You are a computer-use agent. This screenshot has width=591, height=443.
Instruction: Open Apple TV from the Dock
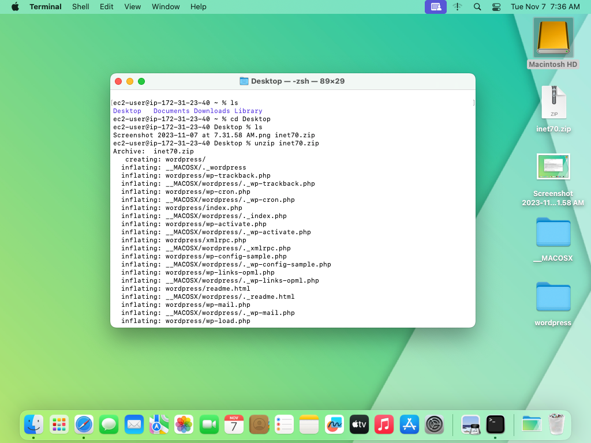coord(359,425)
